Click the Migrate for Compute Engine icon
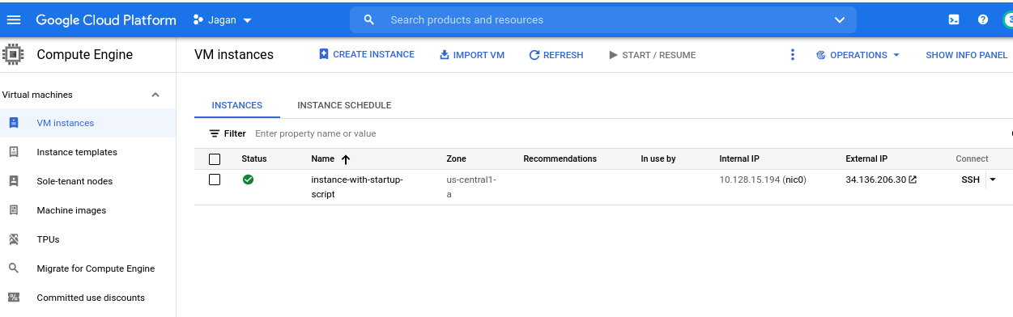Viewport: 1013px width, 317px height. (13, 268)
